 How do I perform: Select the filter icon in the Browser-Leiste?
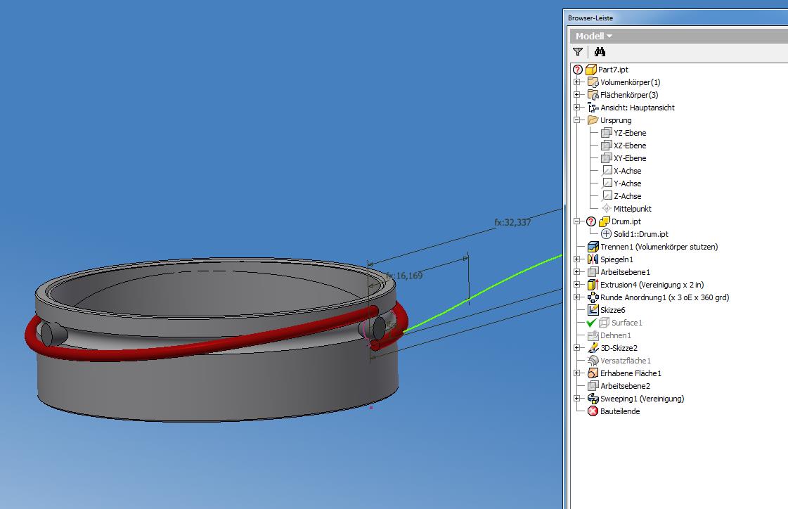578,51
